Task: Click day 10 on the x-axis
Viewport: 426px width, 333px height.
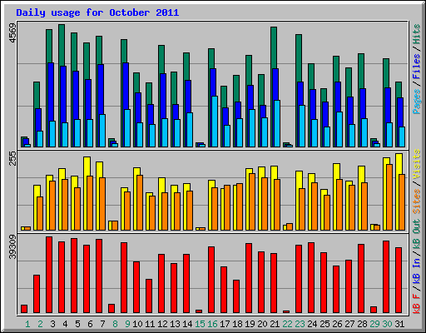Action: (137, 324)
